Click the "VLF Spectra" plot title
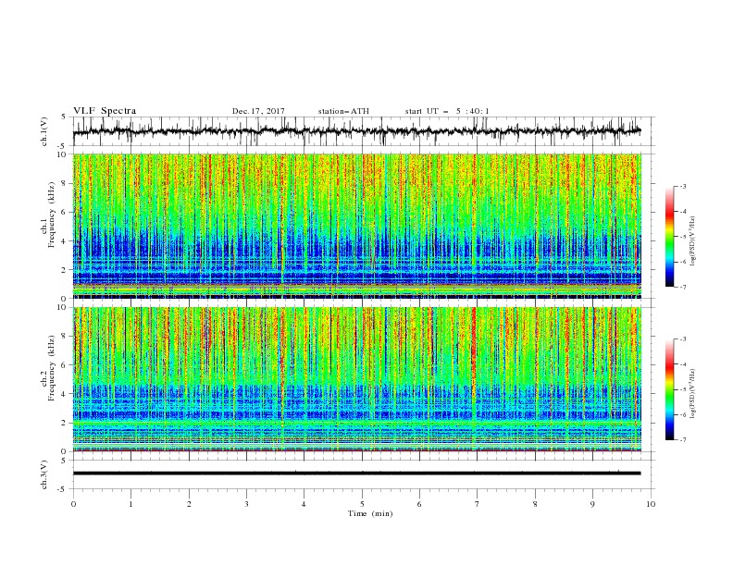The image size is (733, 566). [105, 111]
